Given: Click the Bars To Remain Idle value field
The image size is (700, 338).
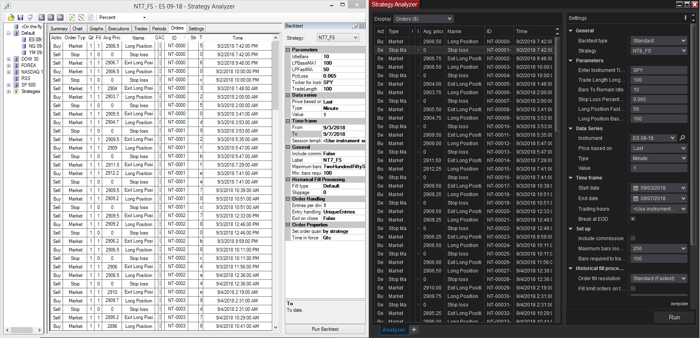Looking at the screenshot, I should [659, 90].
